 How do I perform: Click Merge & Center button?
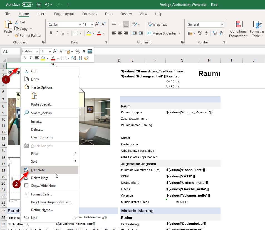pos(161,33)
